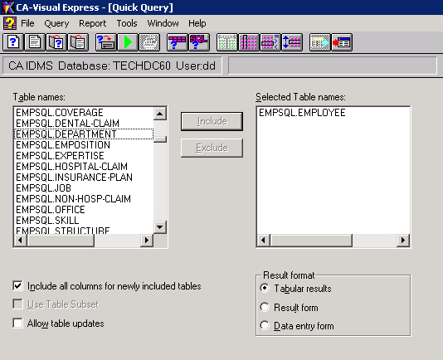The height and width of the screenshot is (360, 443).
Task: Click the Open Query folder icon
Action: [56, 42]
